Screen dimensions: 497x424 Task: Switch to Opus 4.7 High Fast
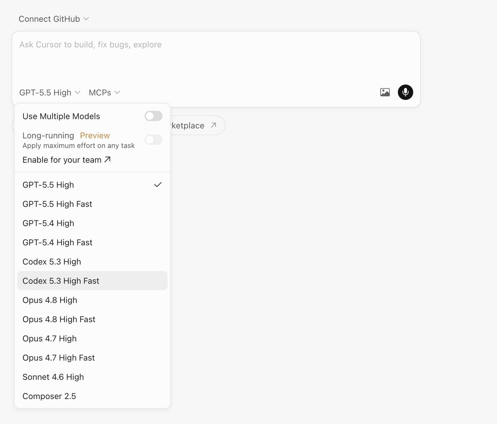point(92,358)
